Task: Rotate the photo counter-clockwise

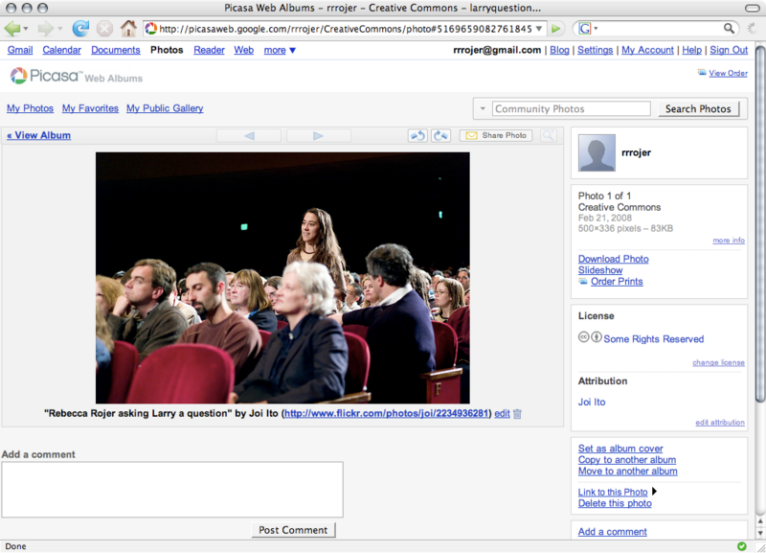Action: (x=417, y=135)
